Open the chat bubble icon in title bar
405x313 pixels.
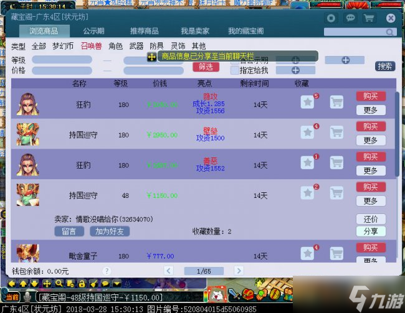(350, 18)
